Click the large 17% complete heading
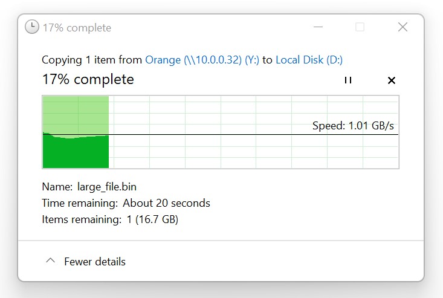The height and width of the screenshot is (298, 443). [88, 79]
